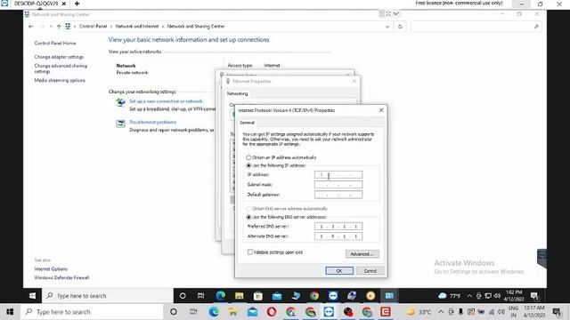Viewport: 570px width, 320px height.
Task: Select Obtain an IP address automatically
Action: 248,157
